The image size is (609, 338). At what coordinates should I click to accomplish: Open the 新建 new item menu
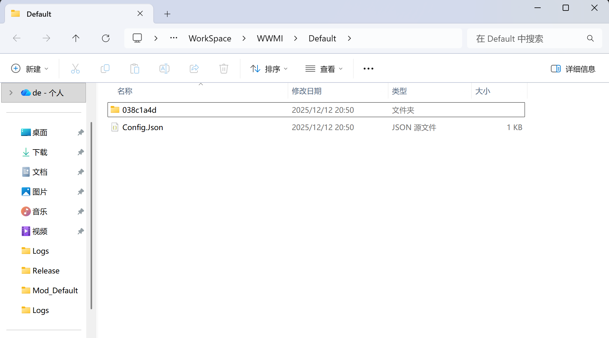point(30,69)
